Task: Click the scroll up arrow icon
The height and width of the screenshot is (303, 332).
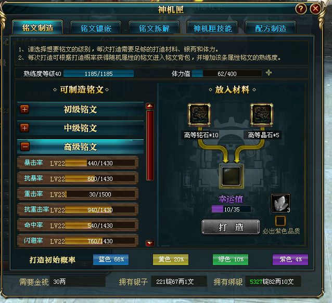Action: coord(150,106)
